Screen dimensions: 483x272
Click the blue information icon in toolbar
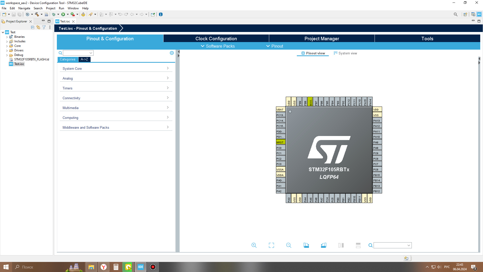click(x=161, y=14)
